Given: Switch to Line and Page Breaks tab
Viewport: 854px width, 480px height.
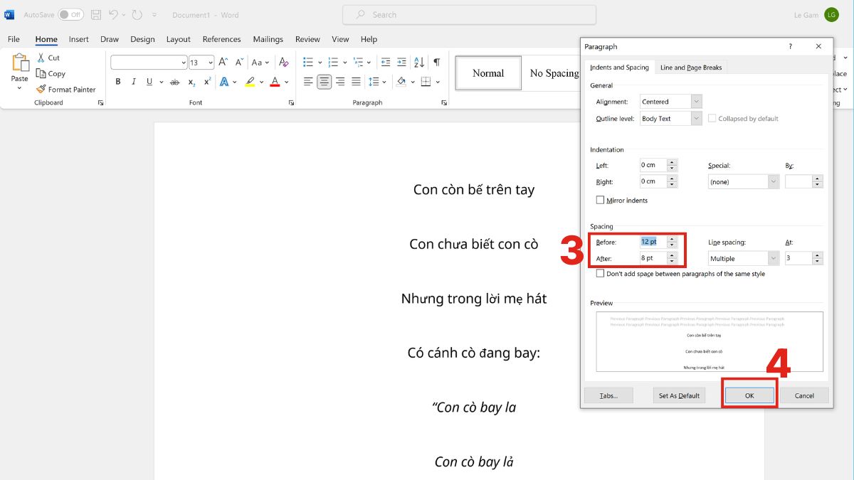Looking at the screenshot, I should 691,68.
